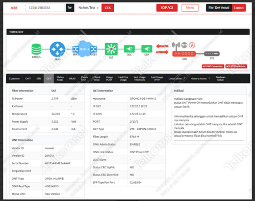Click the BRAS switch icon beside Metro-E cloud
255x201 pixels.
[75, 49]
